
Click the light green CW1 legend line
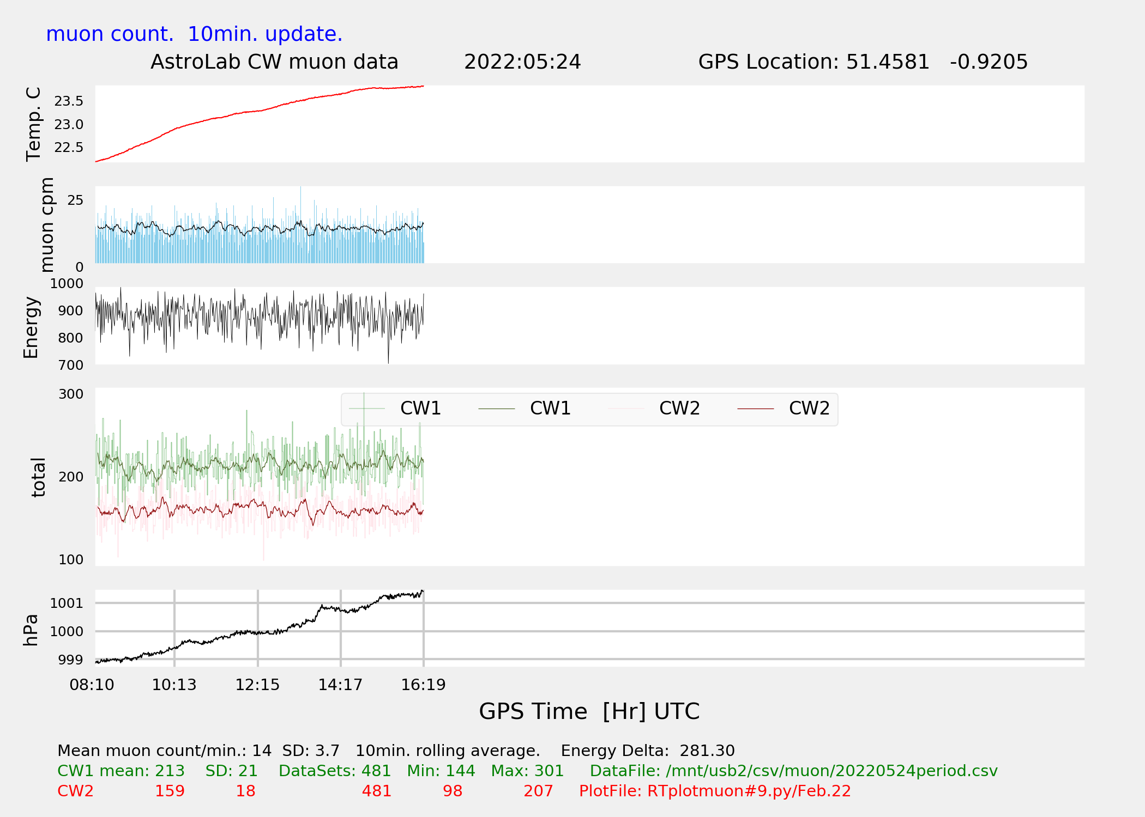367,408
